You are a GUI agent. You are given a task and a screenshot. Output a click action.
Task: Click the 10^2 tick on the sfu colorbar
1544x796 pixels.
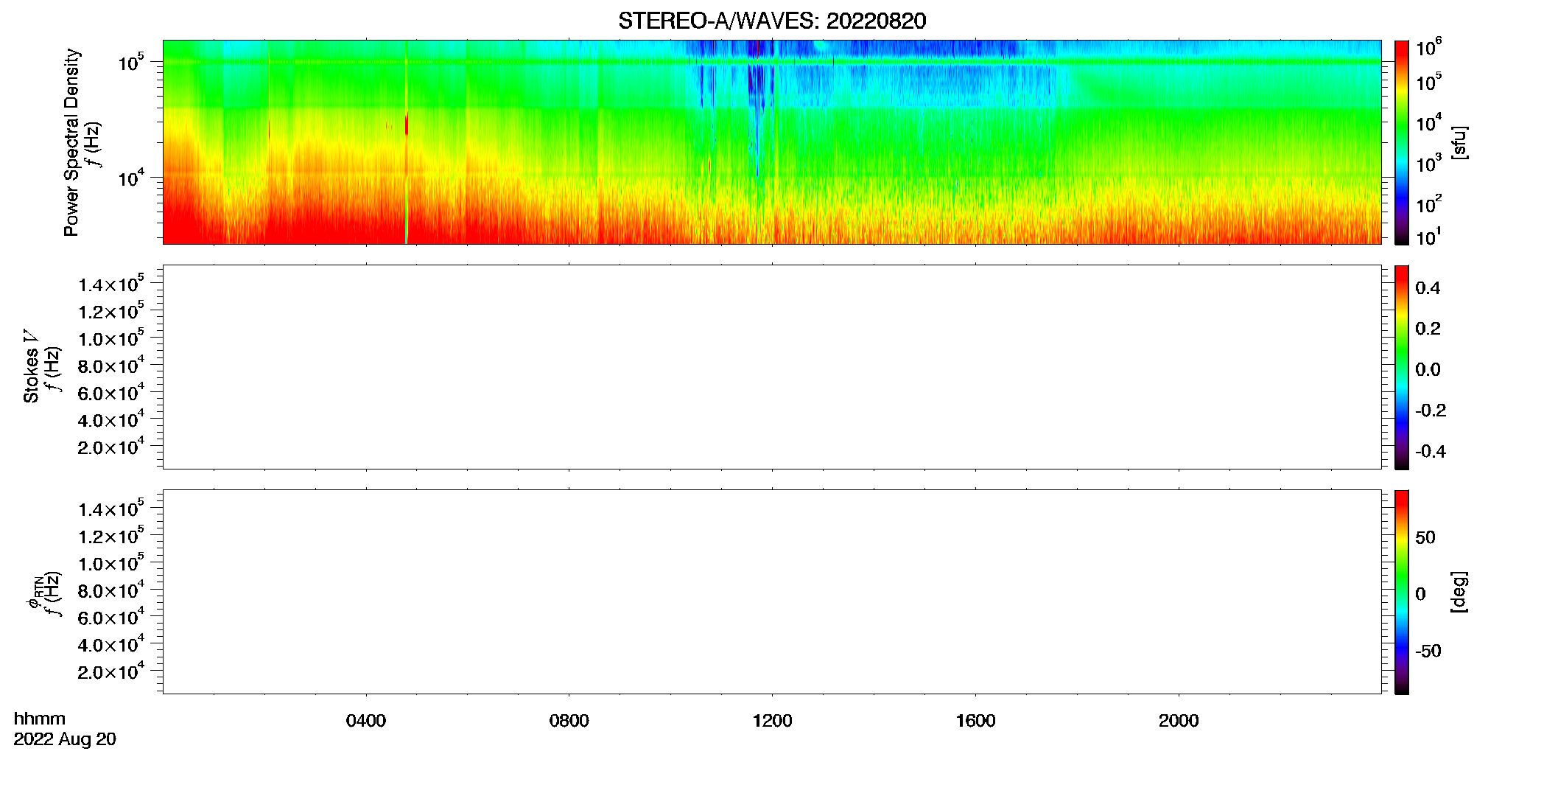tap(1428, 203)
